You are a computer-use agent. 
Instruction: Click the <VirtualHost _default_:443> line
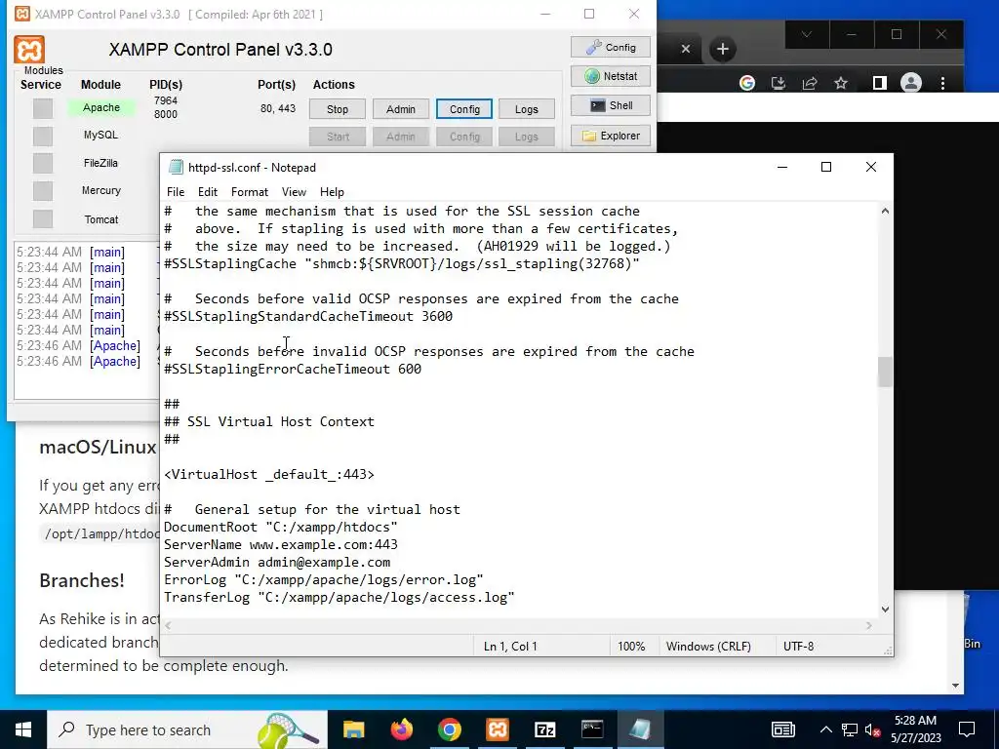[269, 475]
